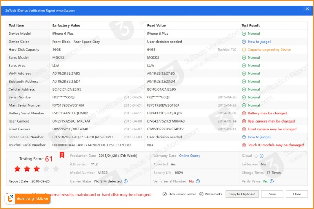This screenshot has height=209, width=314.
Task: Open How to judge link for Device Color
Action: tap(259, 42)
